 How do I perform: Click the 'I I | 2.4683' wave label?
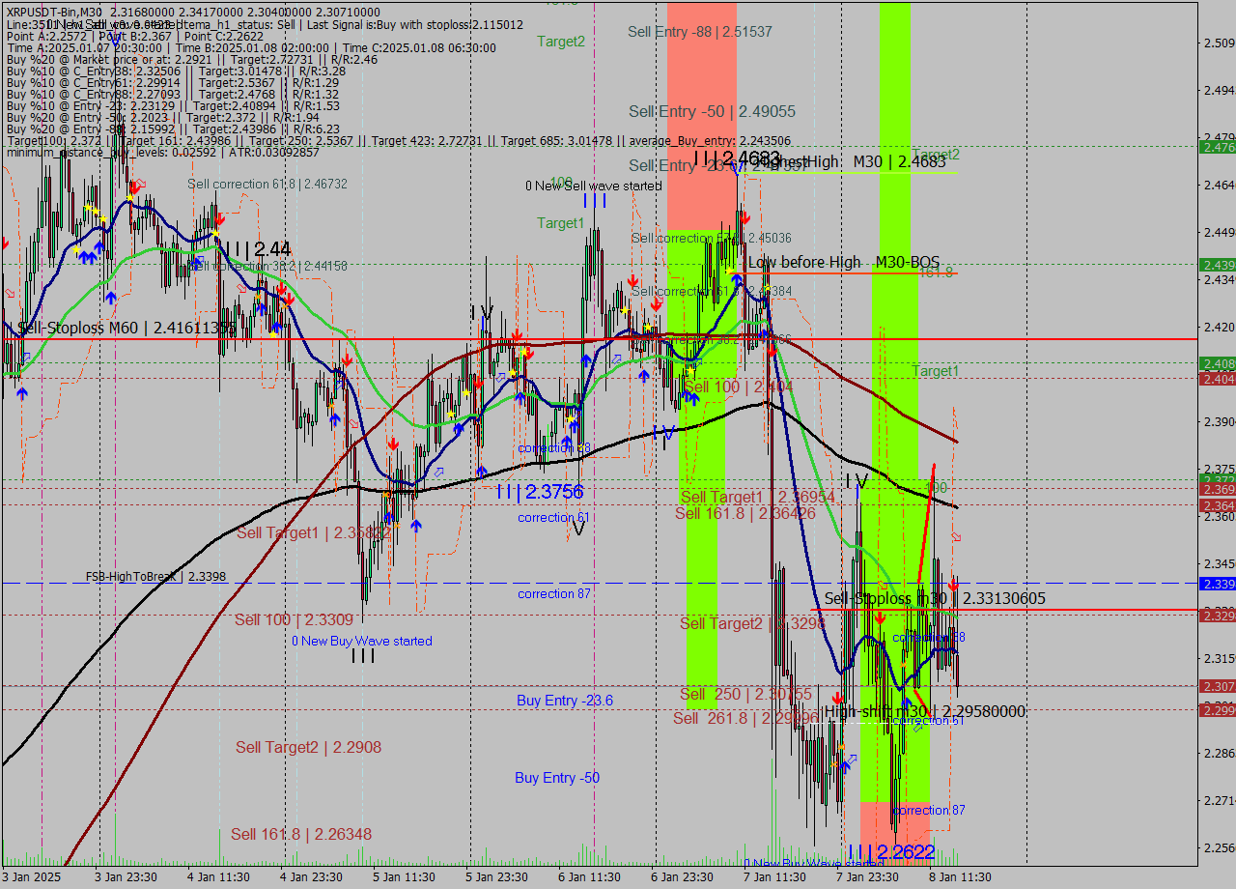click(737, 158)
